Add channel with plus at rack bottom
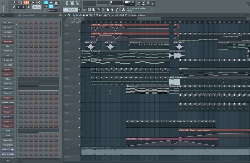The height and width of the screenshot is (163, 250). [x=8, y=161]
